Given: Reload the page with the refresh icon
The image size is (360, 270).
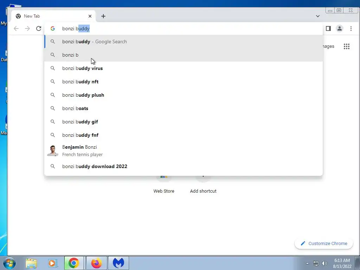Looking at the screenshot, I should click(x=39, y=28).
